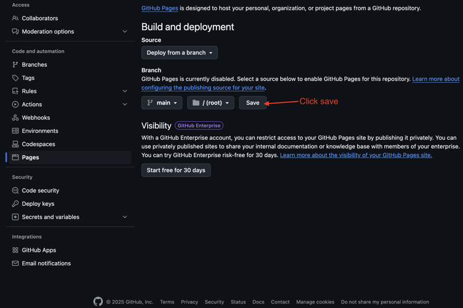Click the GitHub Apps grid icon

click(15, 250)
